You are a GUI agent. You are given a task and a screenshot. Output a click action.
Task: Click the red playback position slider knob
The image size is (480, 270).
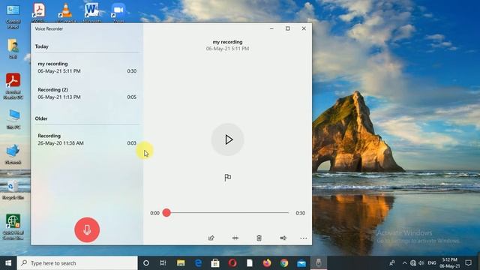(x=166, y=213)
